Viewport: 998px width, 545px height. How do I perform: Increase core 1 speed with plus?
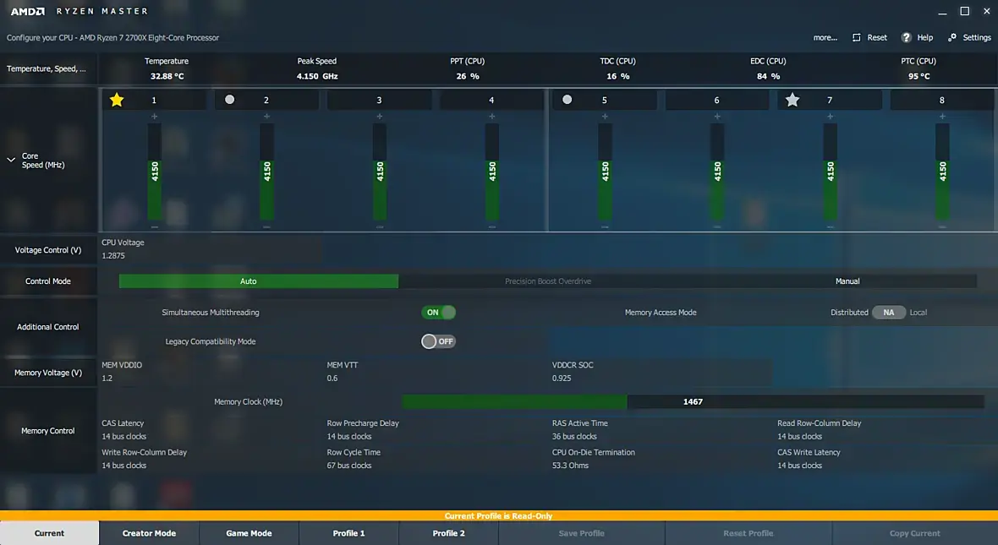[155, 117]
